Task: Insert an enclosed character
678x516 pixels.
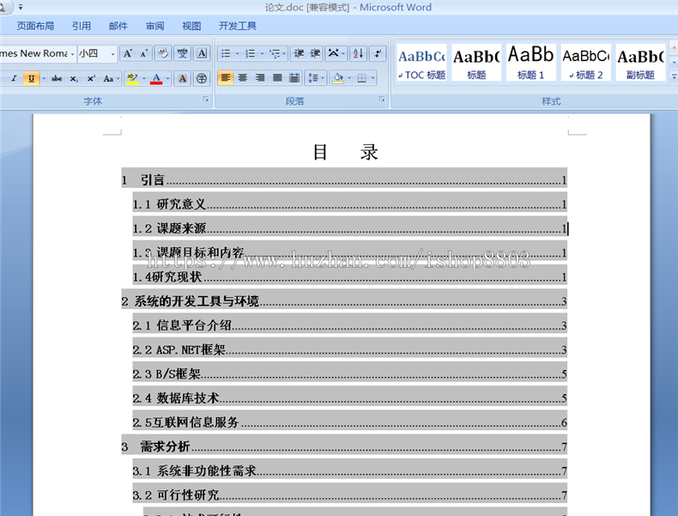Action: [x=202, y=78]
